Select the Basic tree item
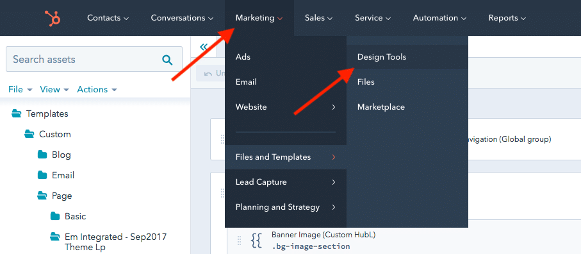The width and height of the screenshot is (581, 254). (x=75, y=216)
